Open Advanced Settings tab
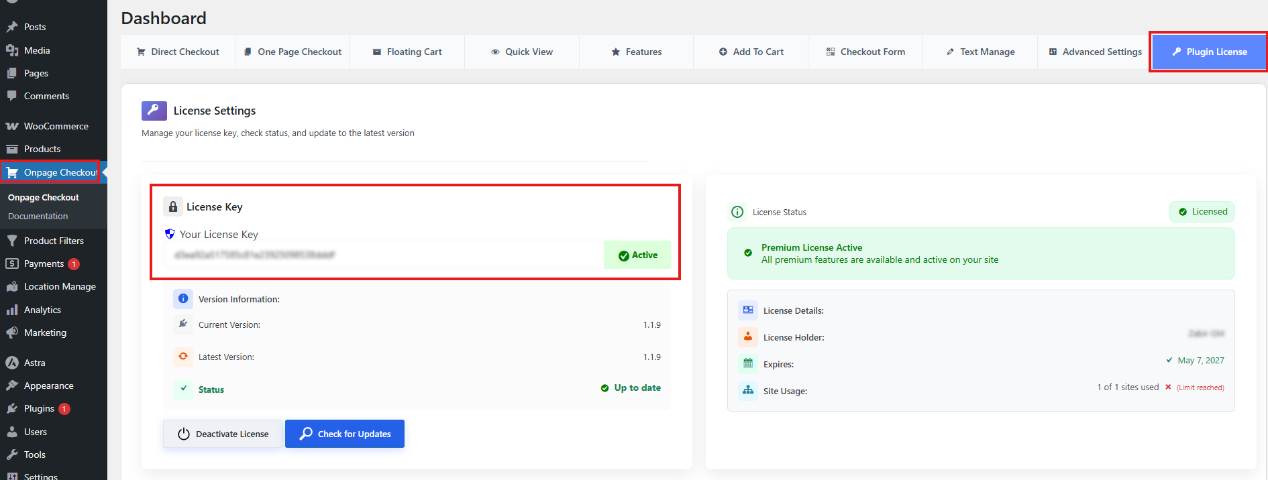 coord(1095,52)
